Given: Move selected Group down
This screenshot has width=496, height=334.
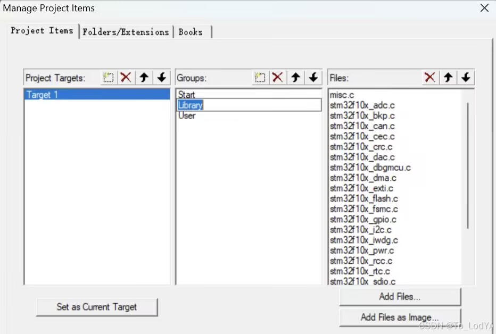Looking at the screenshot, I should [x=313, y=78].
